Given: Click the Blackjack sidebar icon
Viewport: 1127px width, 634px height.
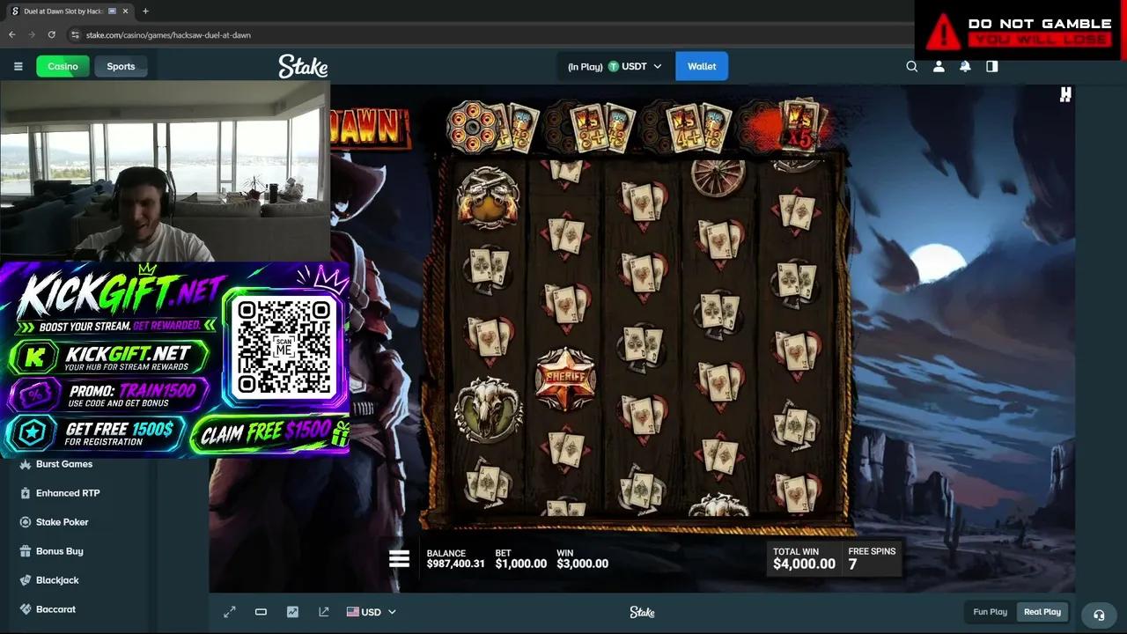Looking at the screenshot, I should [x=26, y=580].
